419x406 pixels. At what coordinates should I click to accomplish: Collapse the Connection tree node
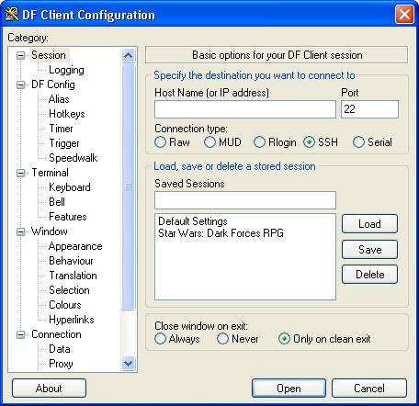coord(20,334)
